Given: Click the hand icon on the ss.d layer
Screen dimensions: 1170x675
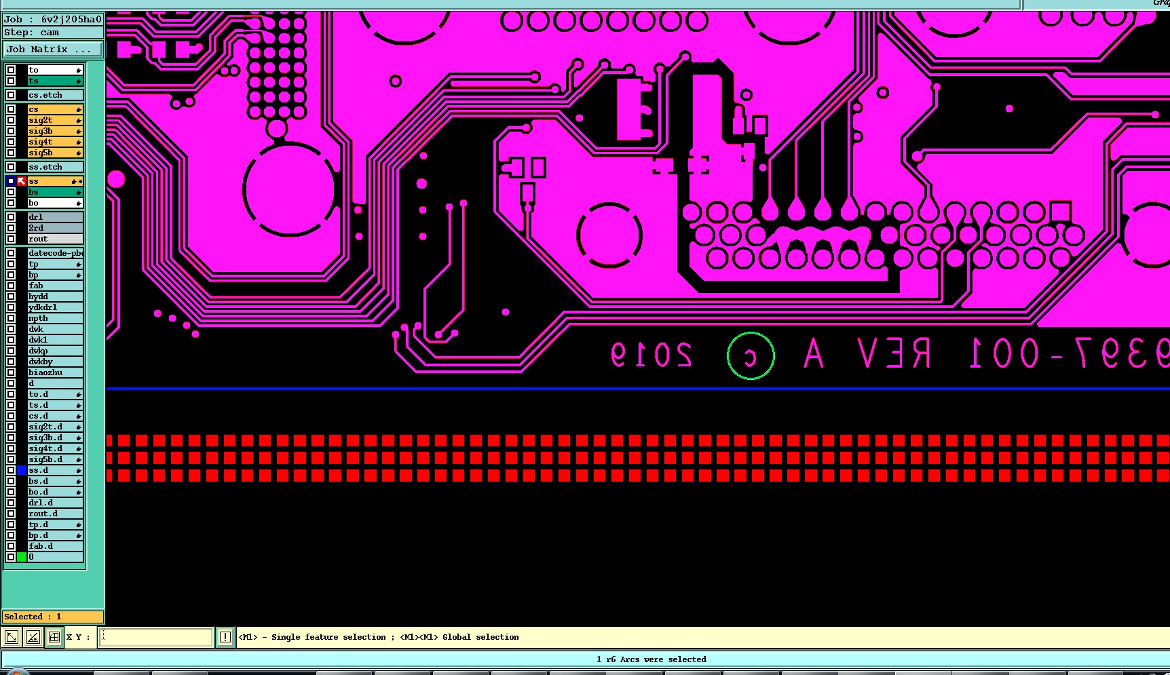Looking at the screenshot, I should pos(79,471).
